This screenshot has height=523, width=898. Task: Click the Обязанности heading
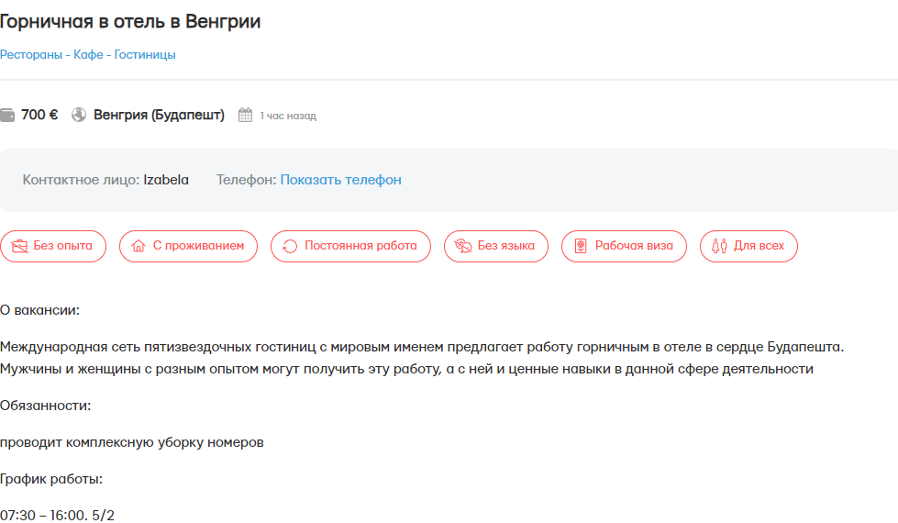[46, 406]
